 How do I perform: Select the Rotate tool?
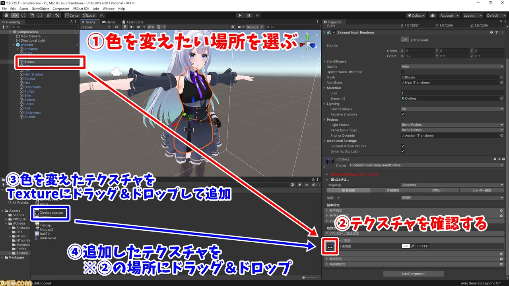point(23,15)
